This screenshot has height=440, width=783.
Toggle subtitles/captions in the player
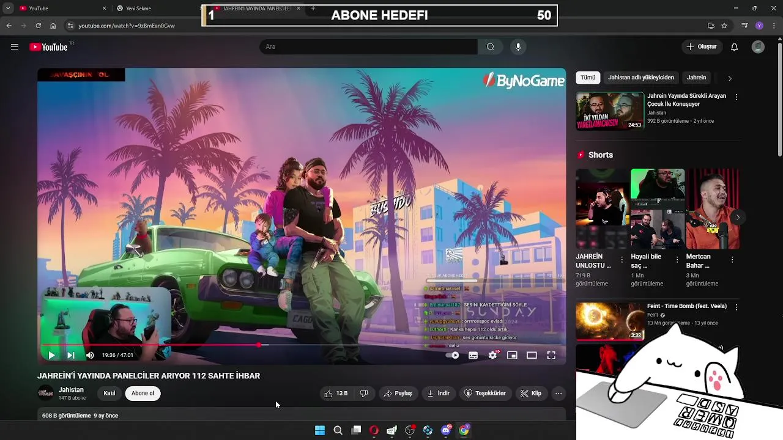[473, 355]
